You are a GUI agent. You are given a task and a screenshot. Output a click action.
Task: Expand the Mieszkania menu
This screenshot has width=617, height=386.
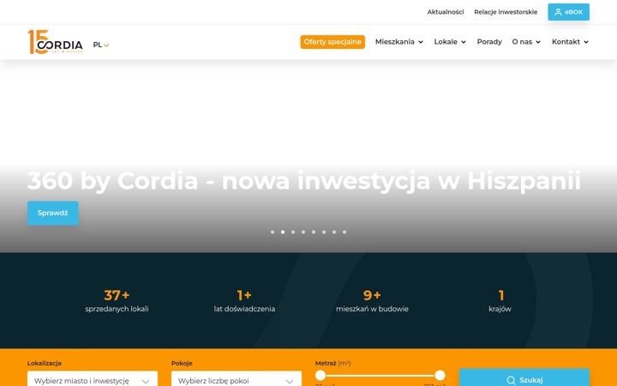pyautogui.click(x=399, y=42)
